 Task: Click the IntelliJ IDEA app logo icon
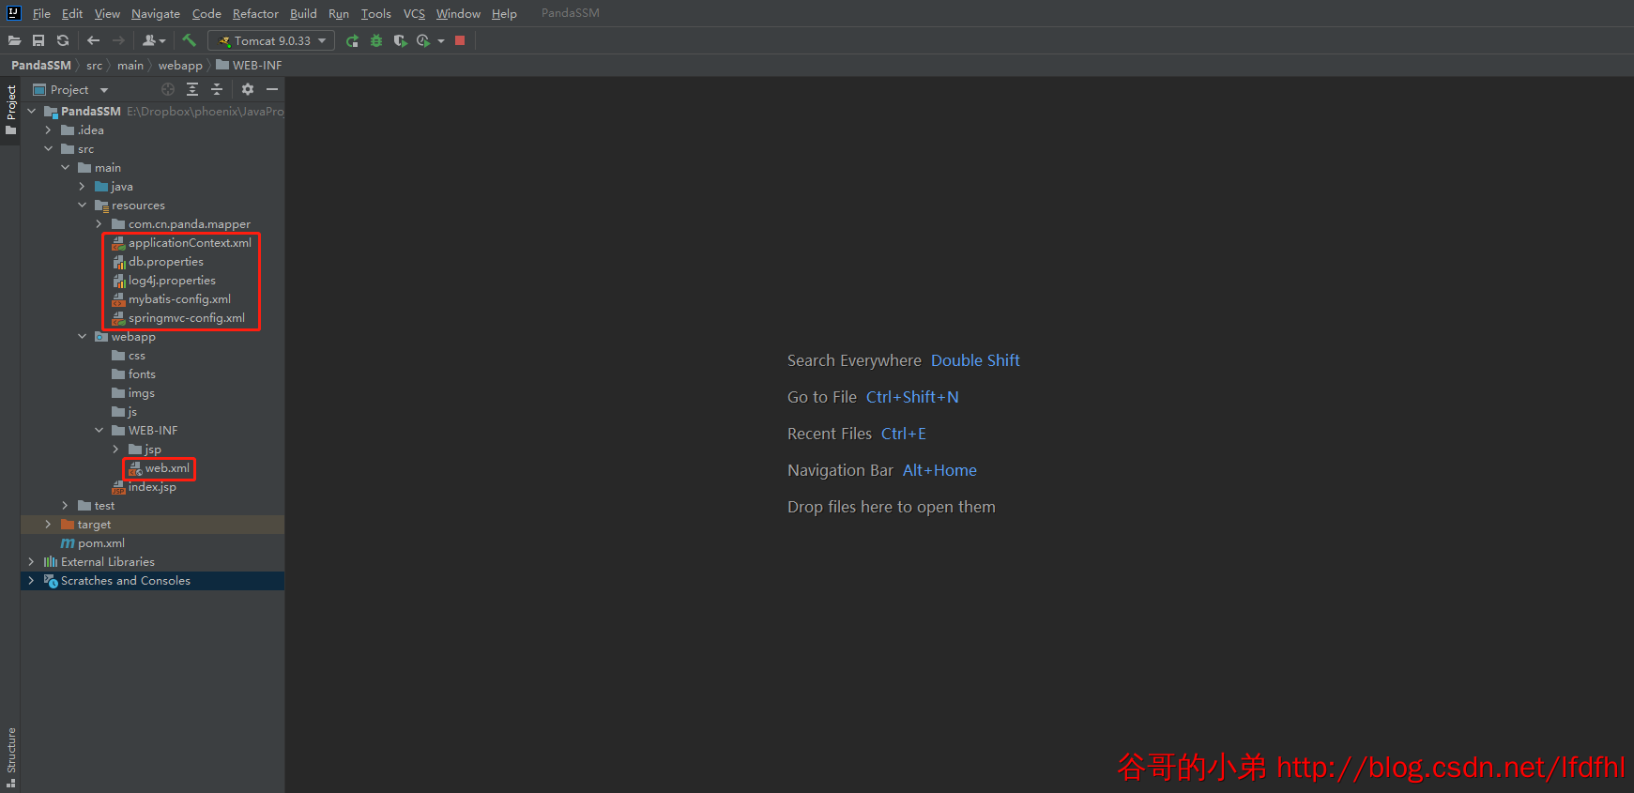(13, 13)
